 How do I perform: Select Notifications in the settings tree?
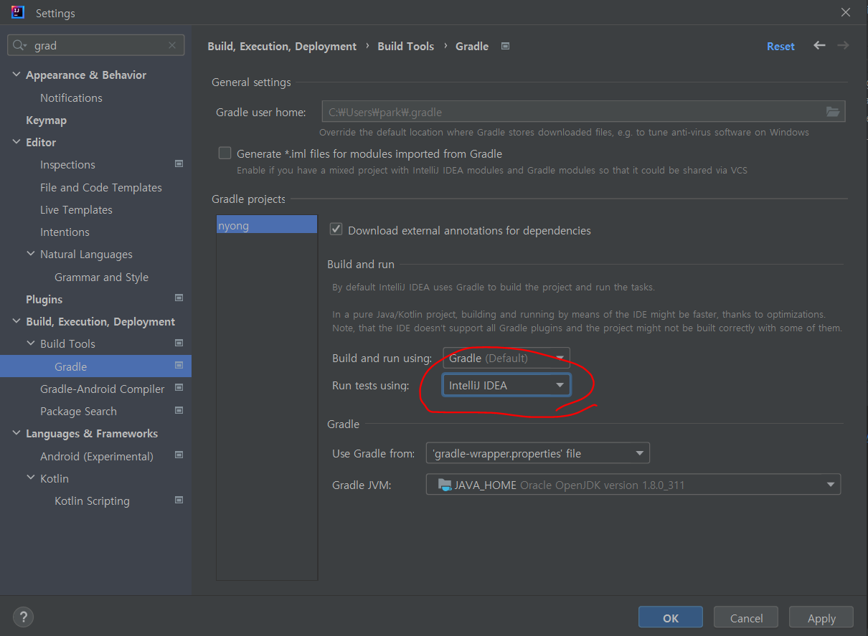[x=71, y=98]
